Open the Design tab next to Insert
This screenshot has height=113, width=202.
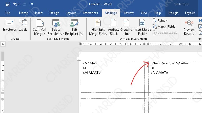point(54,13)
